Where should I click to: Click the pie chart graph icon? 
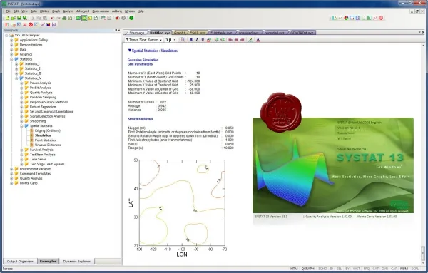pos(346,18)
